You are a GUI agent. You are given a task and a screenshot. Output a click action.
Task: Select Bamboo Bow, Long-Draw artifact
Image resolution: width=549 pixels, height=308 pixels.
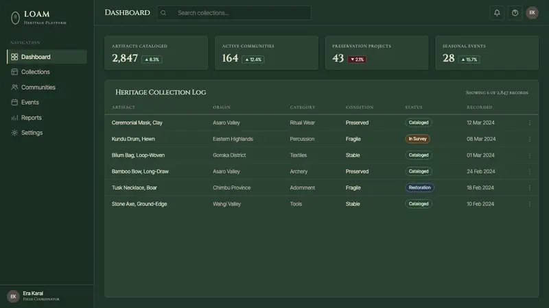click(140, 172)
